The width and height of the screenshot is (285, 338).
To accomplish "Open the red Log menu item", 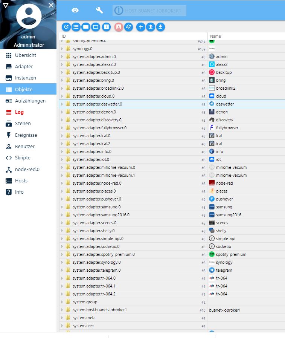I will click(28, 112).
